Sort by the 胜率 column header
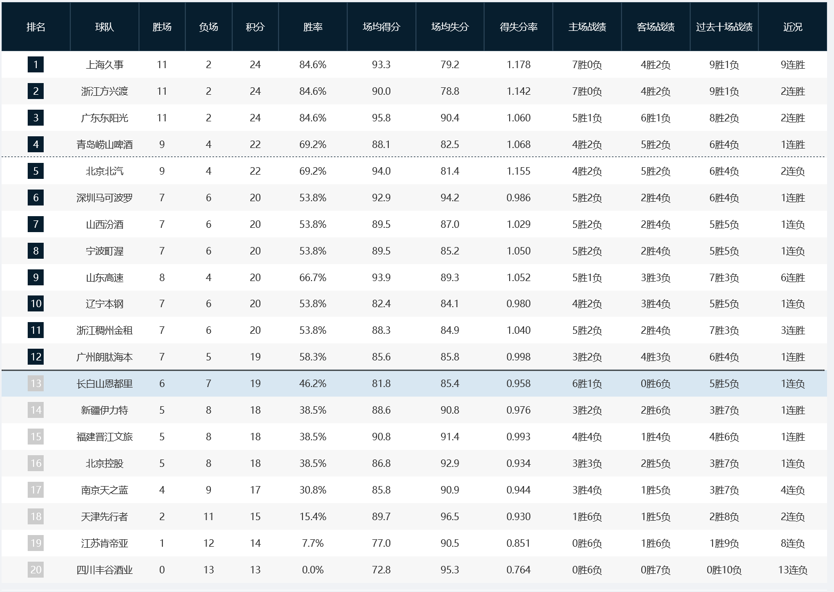The image size is (834, 592). click(x=313, y=27)
